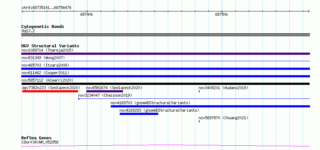The width and height of the screenshot is (320, 150).
Task: Click the nsv3408201 (Audano2019) label
Action: pyautogui.click(x=224, y=88)
